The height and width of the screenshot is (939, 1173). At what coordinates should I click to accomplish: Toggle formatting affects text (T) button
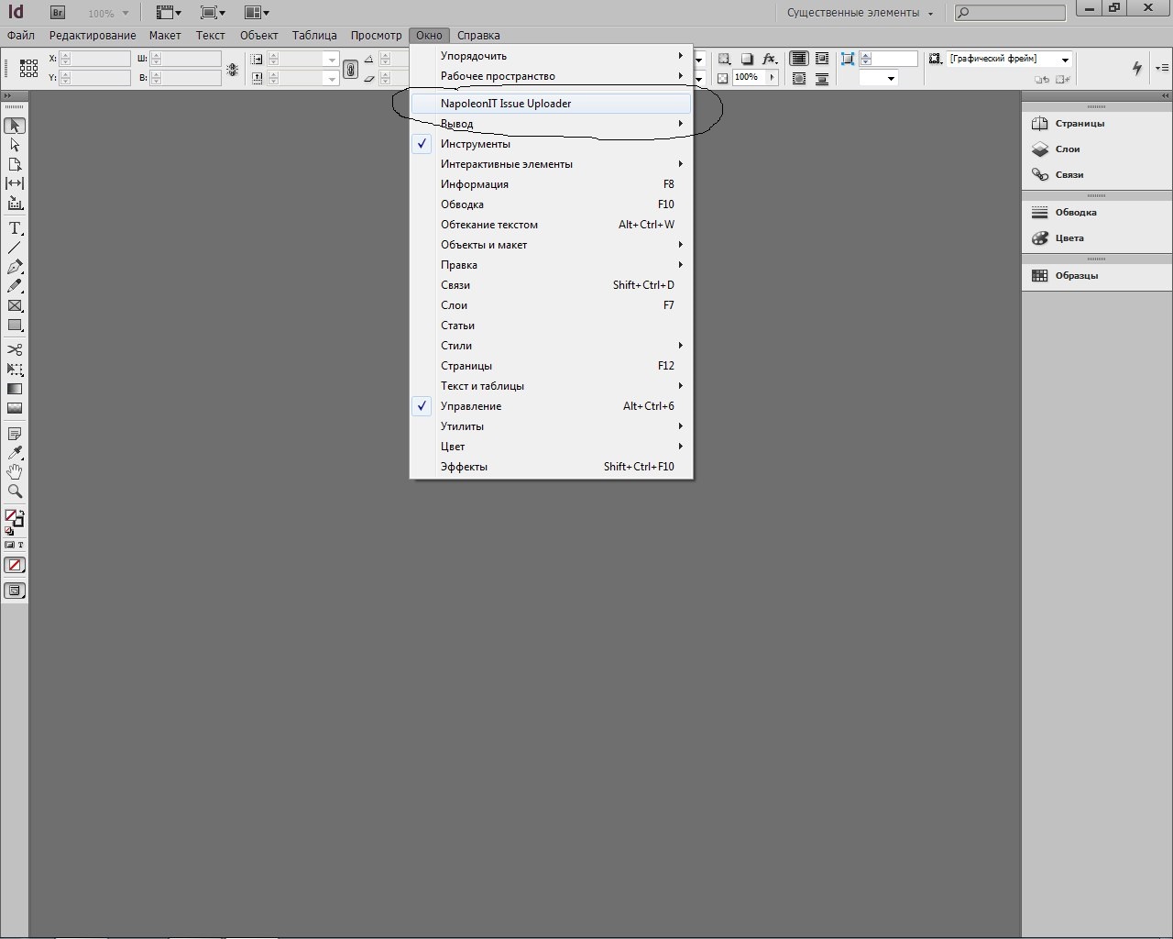coord(20,545)
